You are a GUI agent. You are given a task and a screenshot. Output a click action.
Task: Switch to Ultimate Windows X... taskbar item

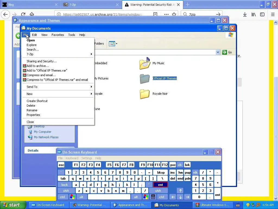point(212,205)
